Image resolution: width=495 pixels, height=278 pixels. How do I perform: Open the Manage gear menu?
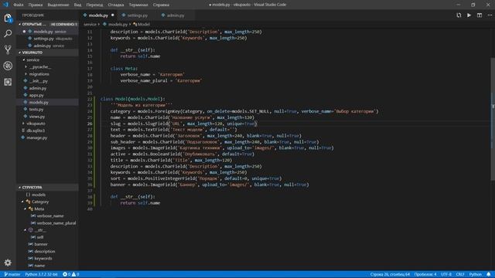(8, 263)
